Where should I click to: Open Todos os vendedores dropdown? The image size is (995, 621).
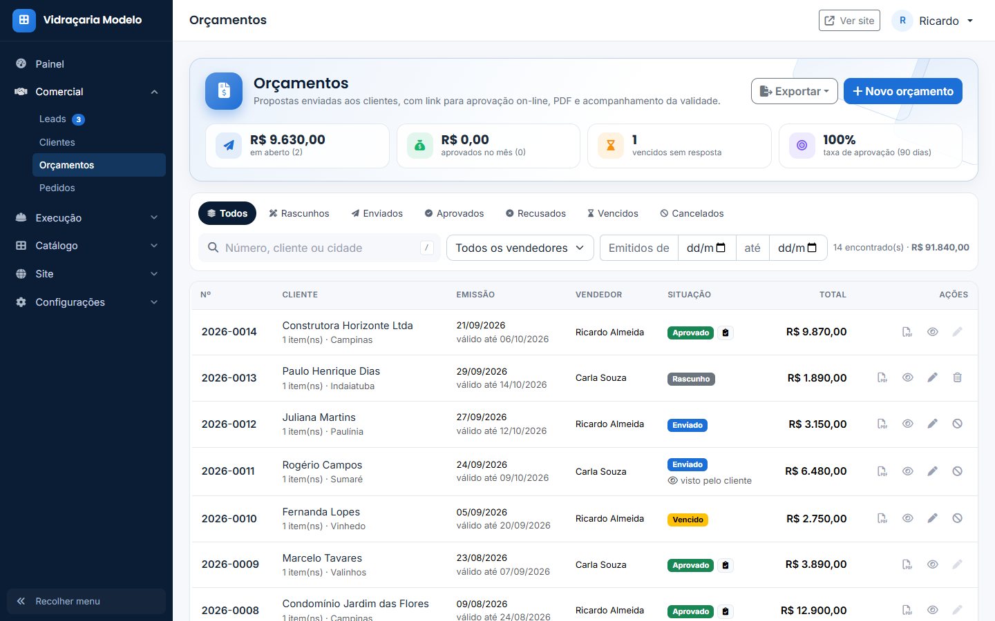point(520,248)
